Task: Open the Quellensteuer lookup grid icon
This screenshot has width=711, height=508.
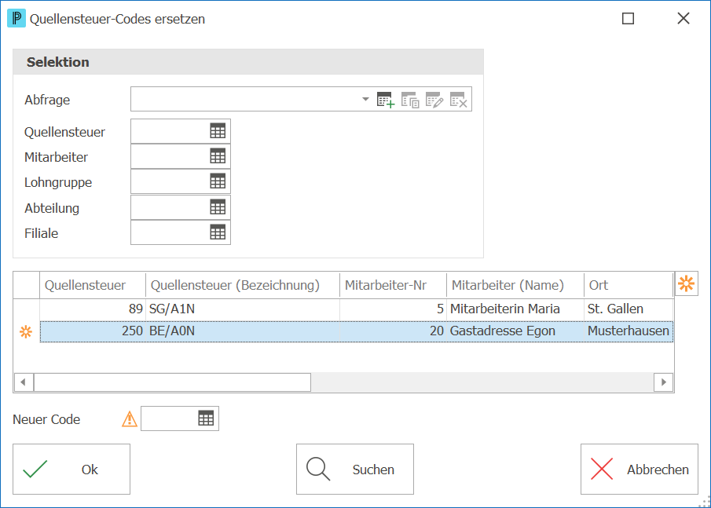Action: [218, 131]
